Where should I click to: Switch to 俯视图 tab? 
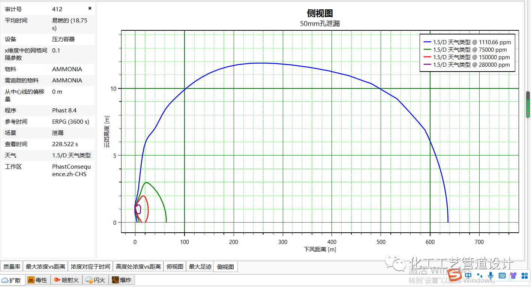[175, 267]
